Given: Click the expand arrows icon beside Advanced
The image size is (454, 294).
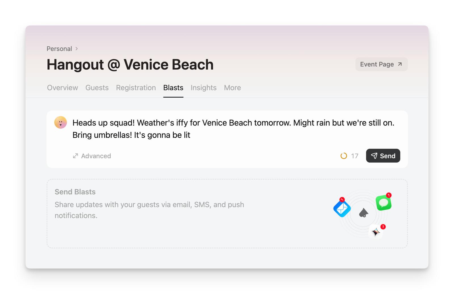Looking at the screenshot, I should tap(75, 156).
